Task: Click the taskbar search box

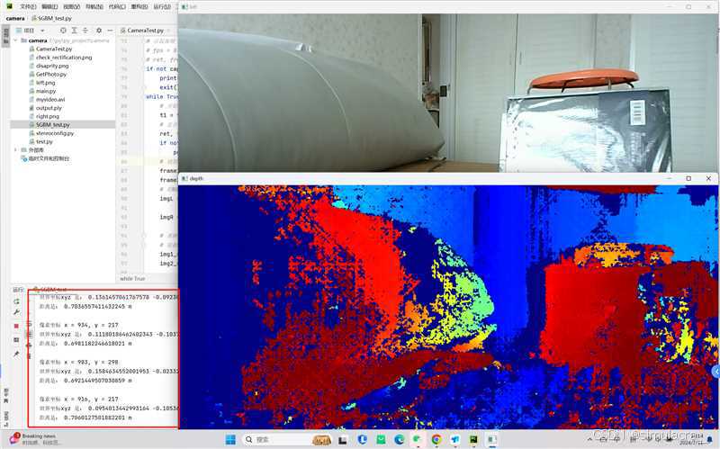Action: (x=287, y=440)
